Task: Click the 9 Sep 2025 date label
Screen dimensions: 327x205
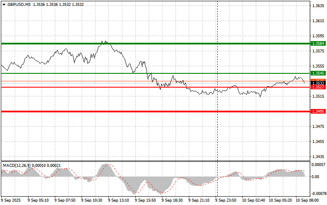Action: point(12,201)
